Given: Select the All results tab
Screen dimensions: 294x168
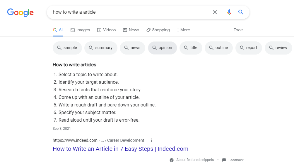Looking at the screenshot, I should (58, 30).
